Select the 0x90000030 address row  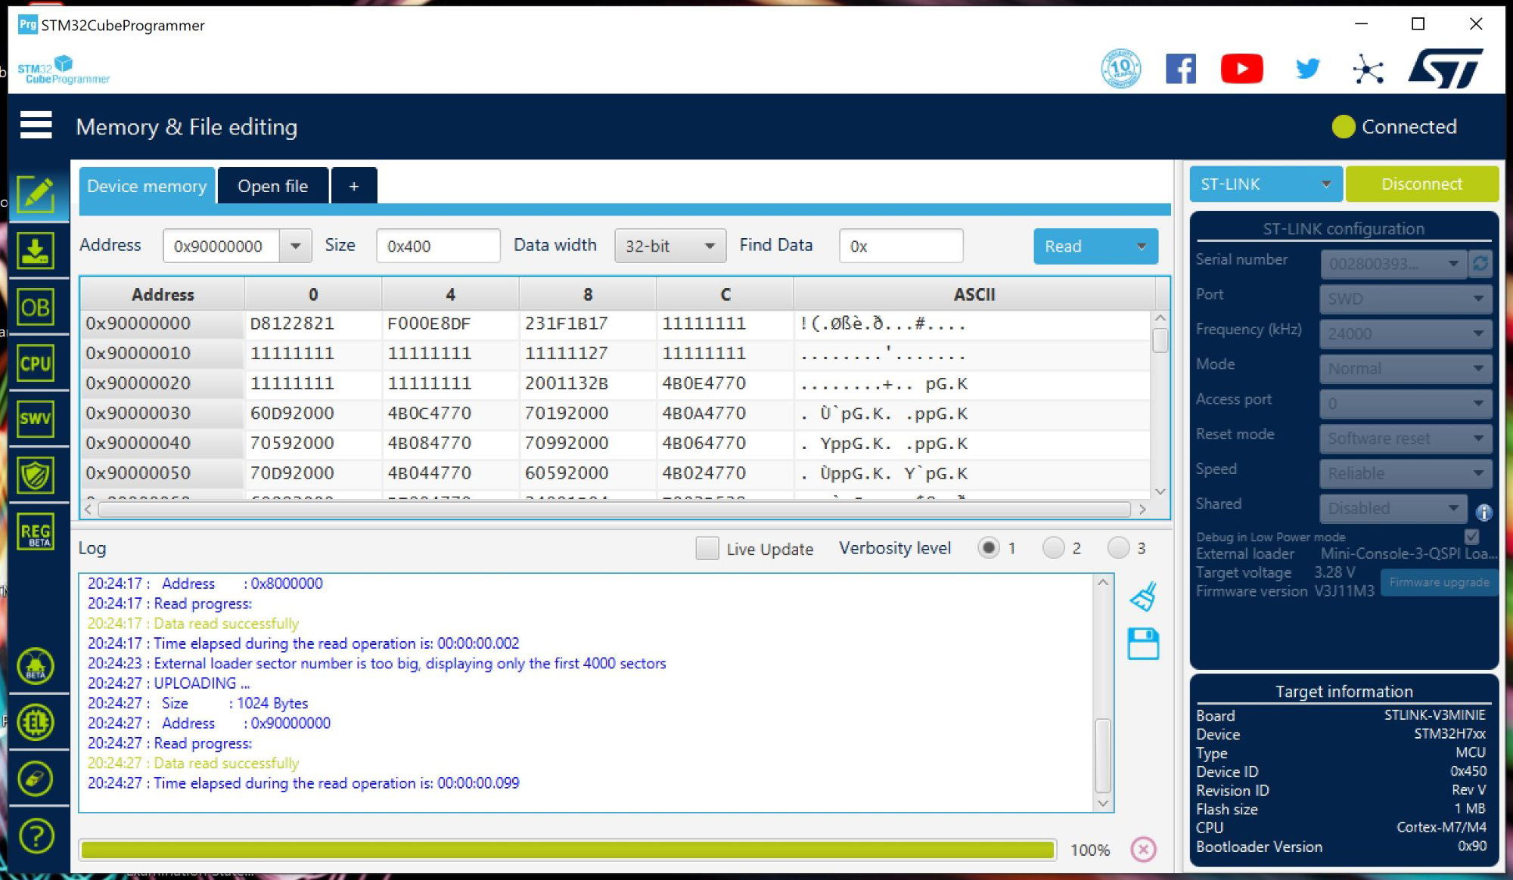pos(162,413)
